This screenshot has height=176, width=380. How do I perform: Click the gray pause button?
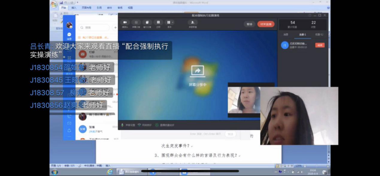(x=250, y=24)
